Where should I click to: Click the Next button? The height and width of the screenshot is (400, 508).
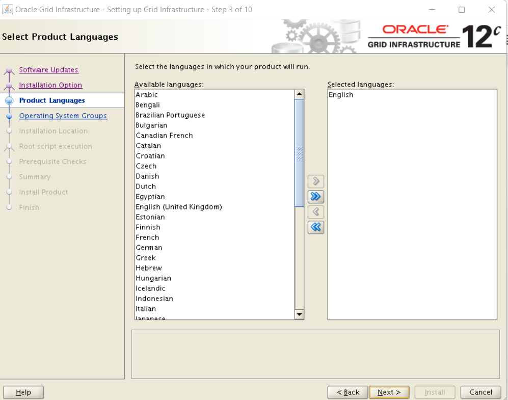(x=389, y=392)
